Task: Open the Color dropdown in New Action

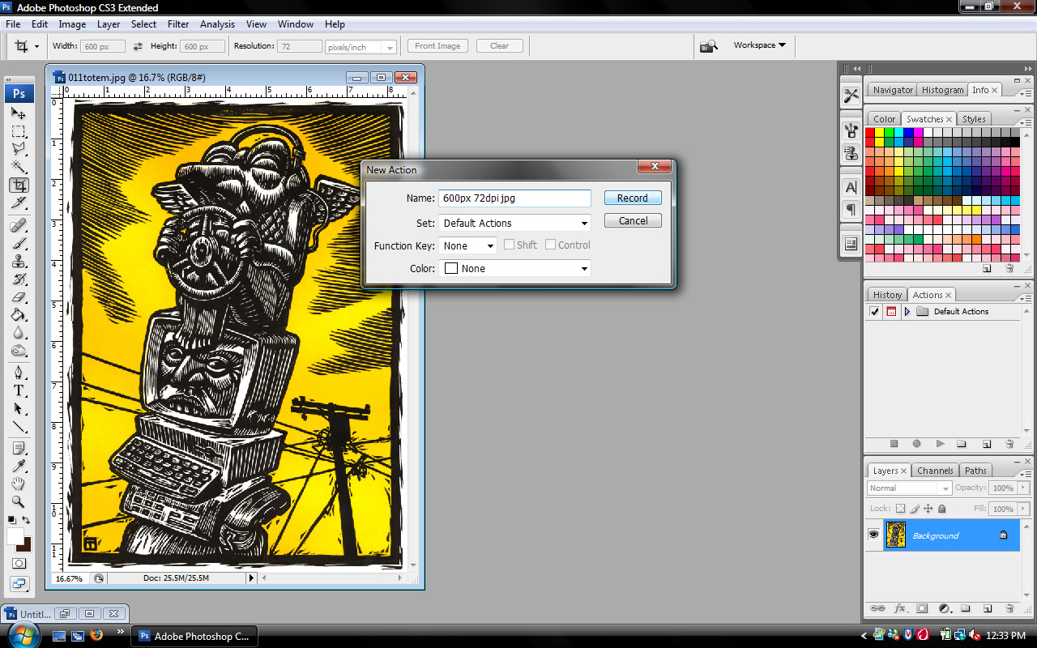Action: (514, 268)
